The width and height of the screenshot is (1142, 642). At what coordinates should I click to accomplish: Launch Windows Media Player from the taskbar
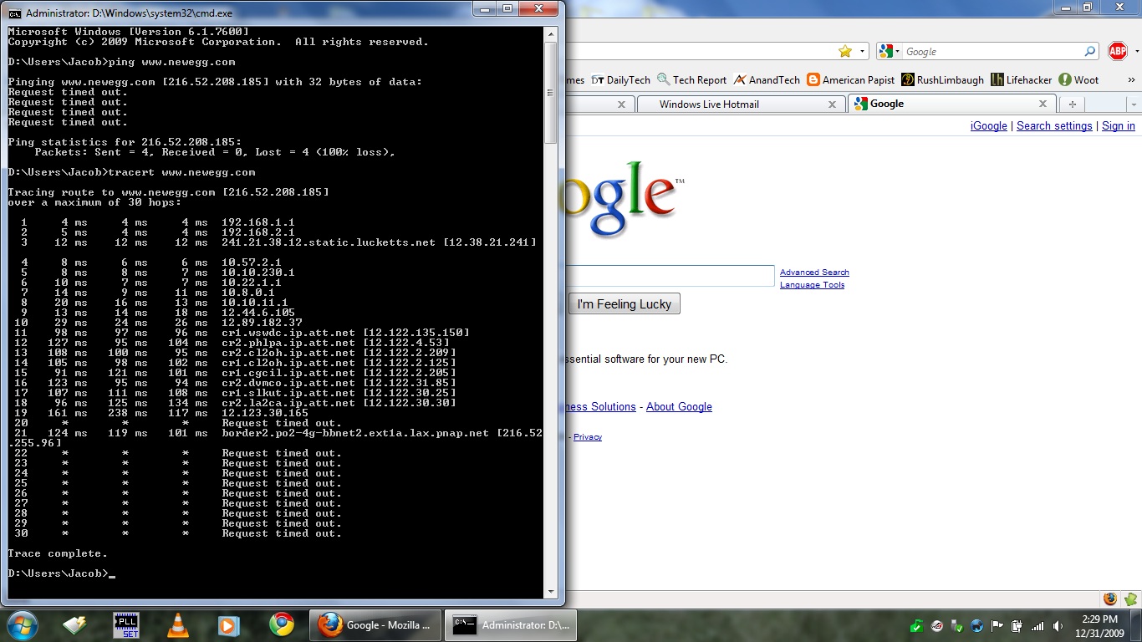pyautogui.click(x=228, y=625)
